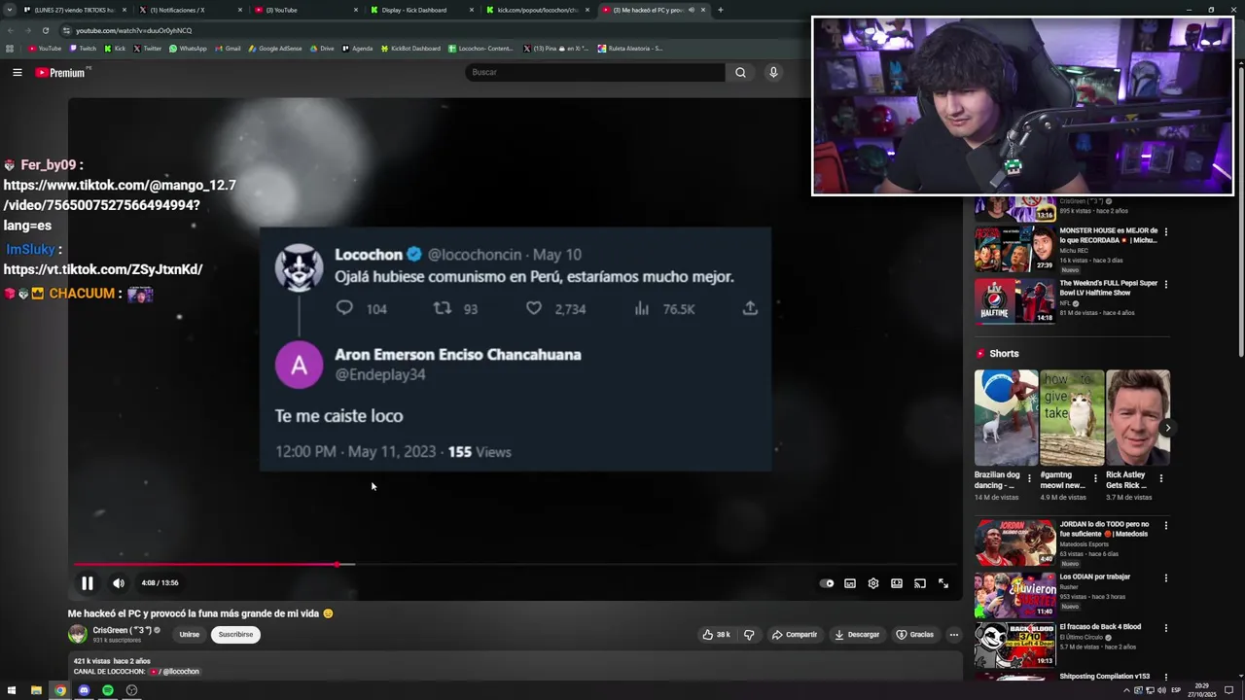Viewport: 1245px width, 700px height.
Task: Open the Windows Start menu
Action: (12, 690)
